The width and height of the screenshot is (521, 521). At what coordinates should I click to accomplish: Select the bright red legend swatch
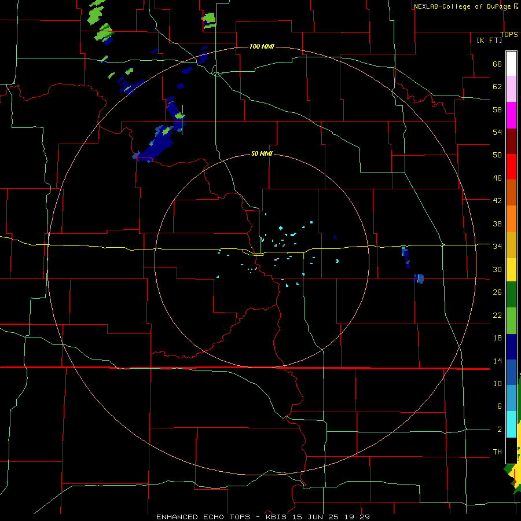pyautogui.click(x=511, y=167)
